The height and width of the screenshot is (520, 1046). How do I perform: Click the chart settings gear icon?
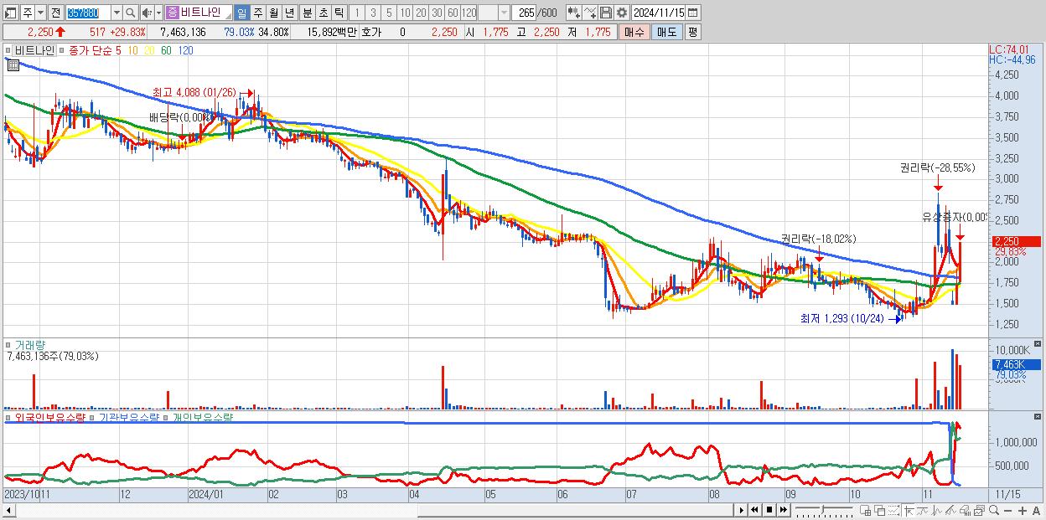(622, 13)
